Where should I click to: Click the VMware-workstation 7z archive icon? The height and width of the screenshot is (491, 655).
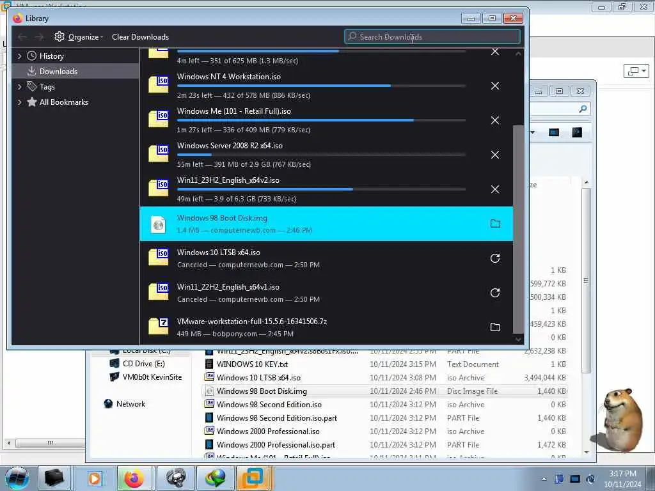(x=159, y=327)
